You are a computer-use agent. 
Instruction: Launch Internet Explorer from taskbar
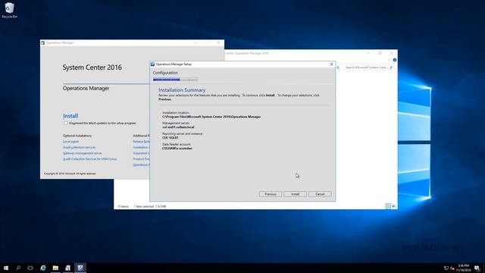[43, 268]
